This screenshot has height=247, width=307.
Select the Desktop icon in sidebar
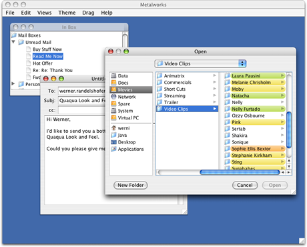coord(113,142)
